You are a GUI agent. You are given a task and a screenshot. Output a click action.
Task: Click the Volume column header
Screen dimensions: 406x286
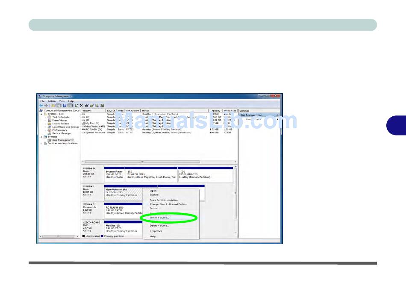click(x=94, y=111)
